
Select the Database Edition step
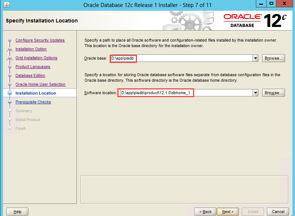(x=30, y=75)
